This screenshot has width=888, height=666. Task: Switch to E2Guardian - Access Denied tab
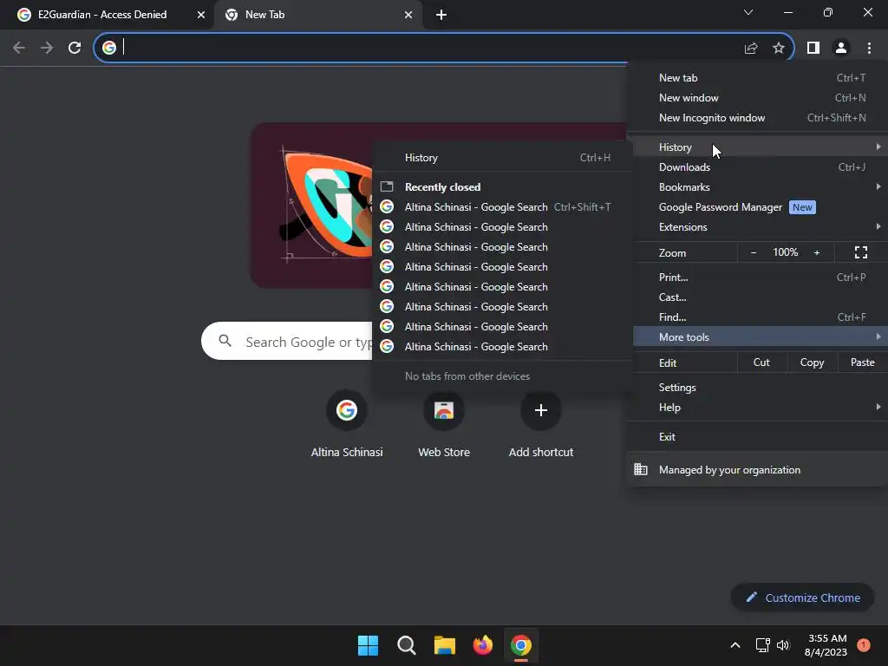[x=102, y=15]
